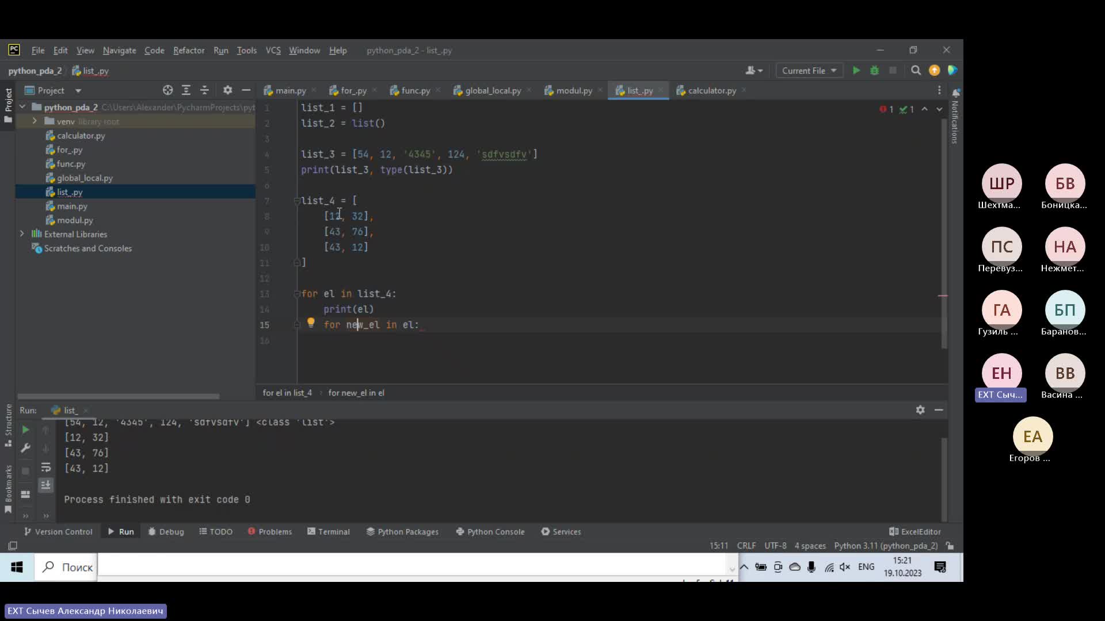Image resolution: width=1105 pixels, height=621 pixels.
Task: Open the ENG language indicator in tray
Action: pos(866,567)
